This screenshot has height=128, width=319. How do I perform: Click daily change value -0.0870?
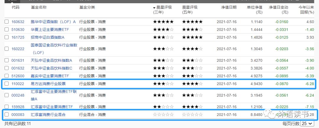pyautogui.click(x=282, y=84)
